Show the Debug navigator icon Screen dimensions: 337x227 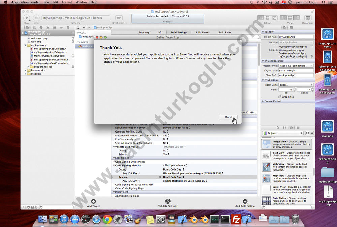[55, 28]
